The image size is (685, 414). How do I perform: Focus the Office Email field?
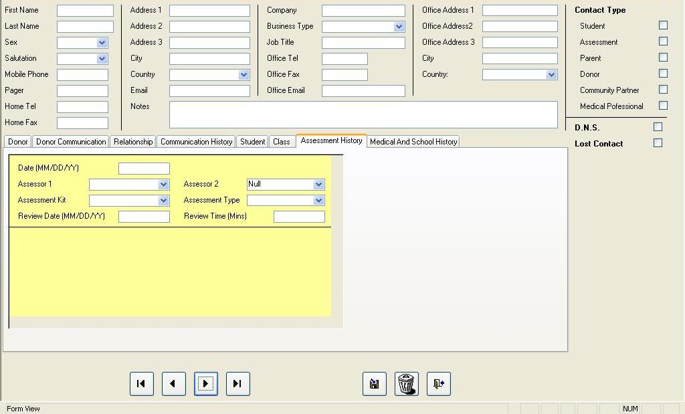pyautogui.click(x=363, y=91)
